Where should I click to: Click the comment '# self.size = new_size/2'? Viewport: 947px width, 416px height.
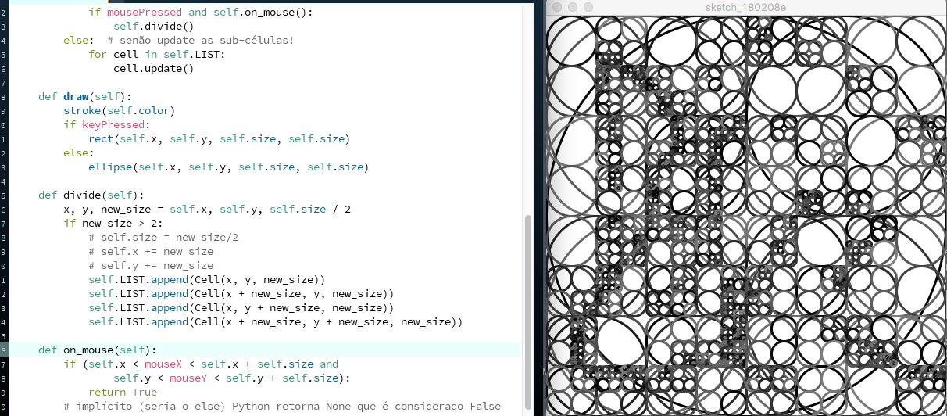pos(163,237)
